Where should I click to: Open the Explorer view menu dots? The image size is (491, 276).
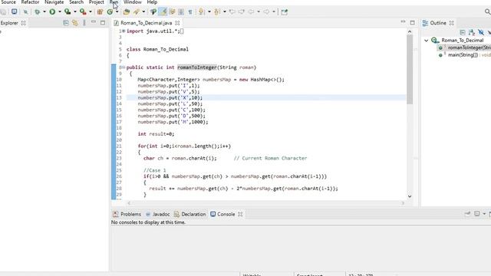(84, 23)
